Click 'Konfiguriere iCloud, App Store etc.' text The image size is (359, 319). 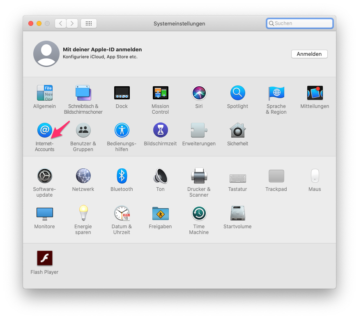point(100,57)
